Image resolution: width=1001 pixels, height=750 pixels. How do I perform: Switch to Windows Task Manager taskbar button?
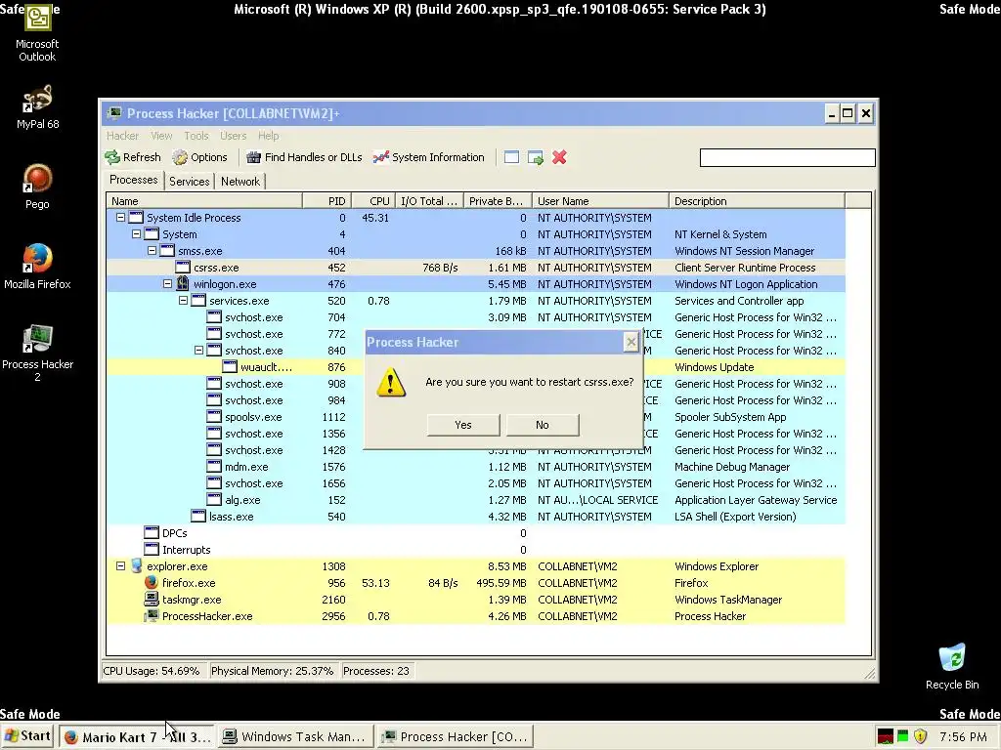tap(295, 736)
